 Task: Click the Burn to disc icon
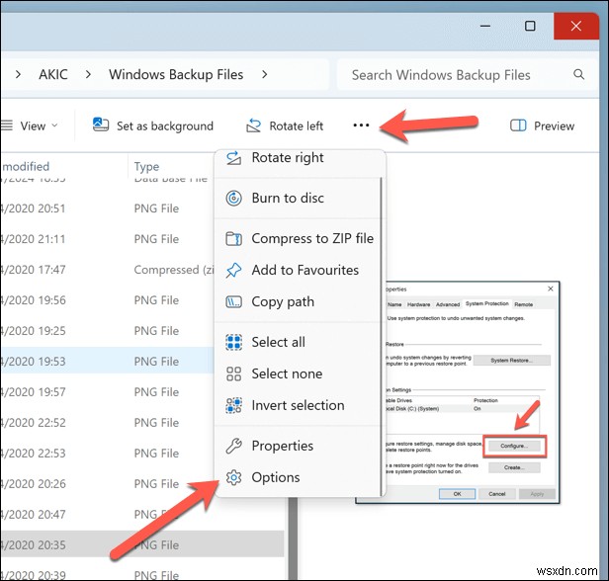(233, 198)
